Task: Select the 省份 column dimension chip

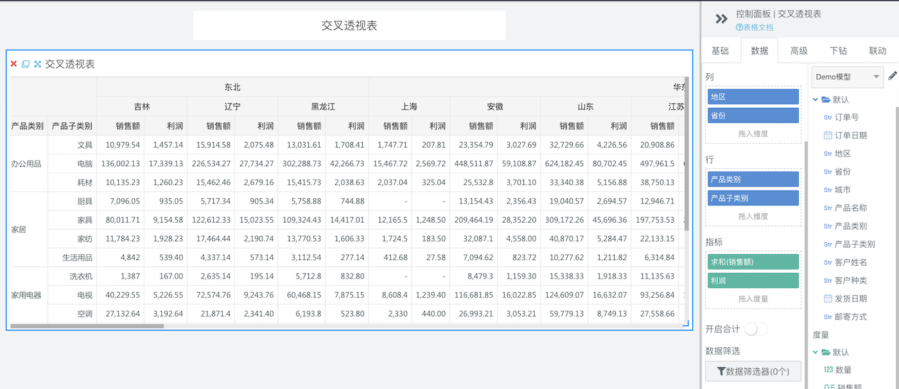Action: 753,116
